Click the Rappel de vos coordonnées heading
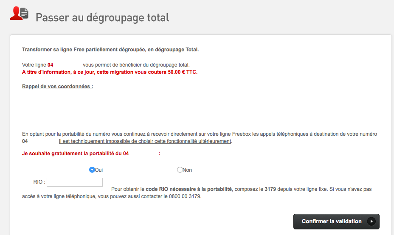 58,87
